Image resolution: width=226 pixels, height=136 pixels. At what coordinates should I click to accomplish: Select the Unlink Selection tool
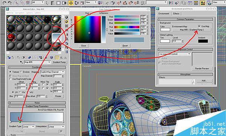[22, 3]
